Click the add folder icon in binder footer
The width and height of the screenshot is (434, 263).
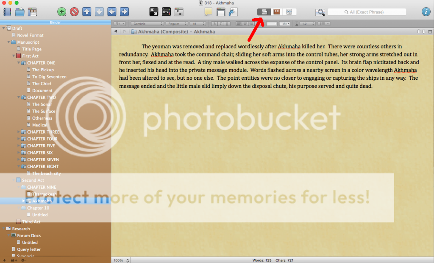(14, 260)
